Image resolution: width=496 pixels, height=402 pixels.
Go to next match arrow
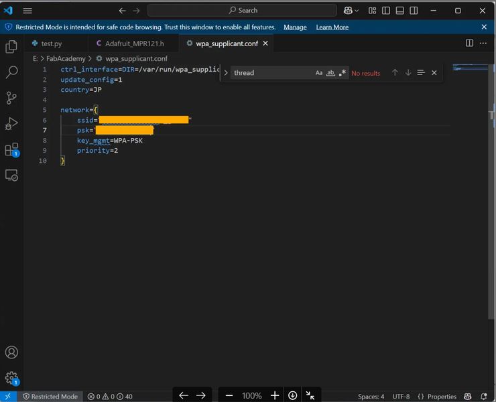click(408, 73)
